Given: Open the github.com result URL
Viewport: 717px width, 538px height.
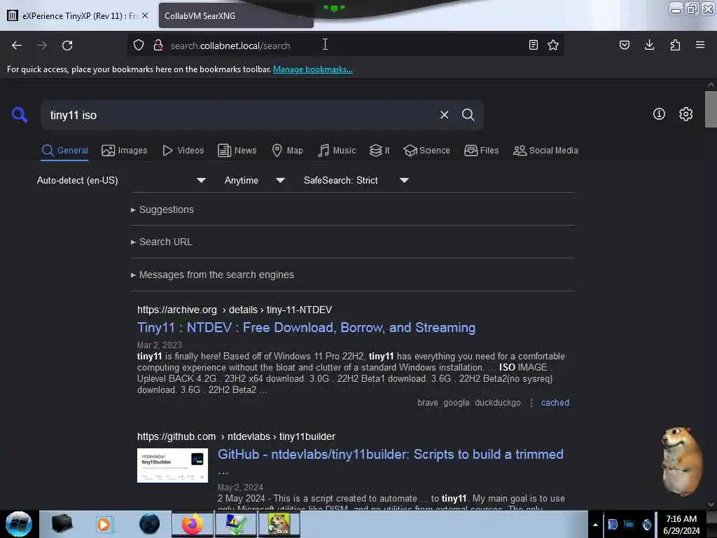Looking at the screenshot, I should click(236, 436).
